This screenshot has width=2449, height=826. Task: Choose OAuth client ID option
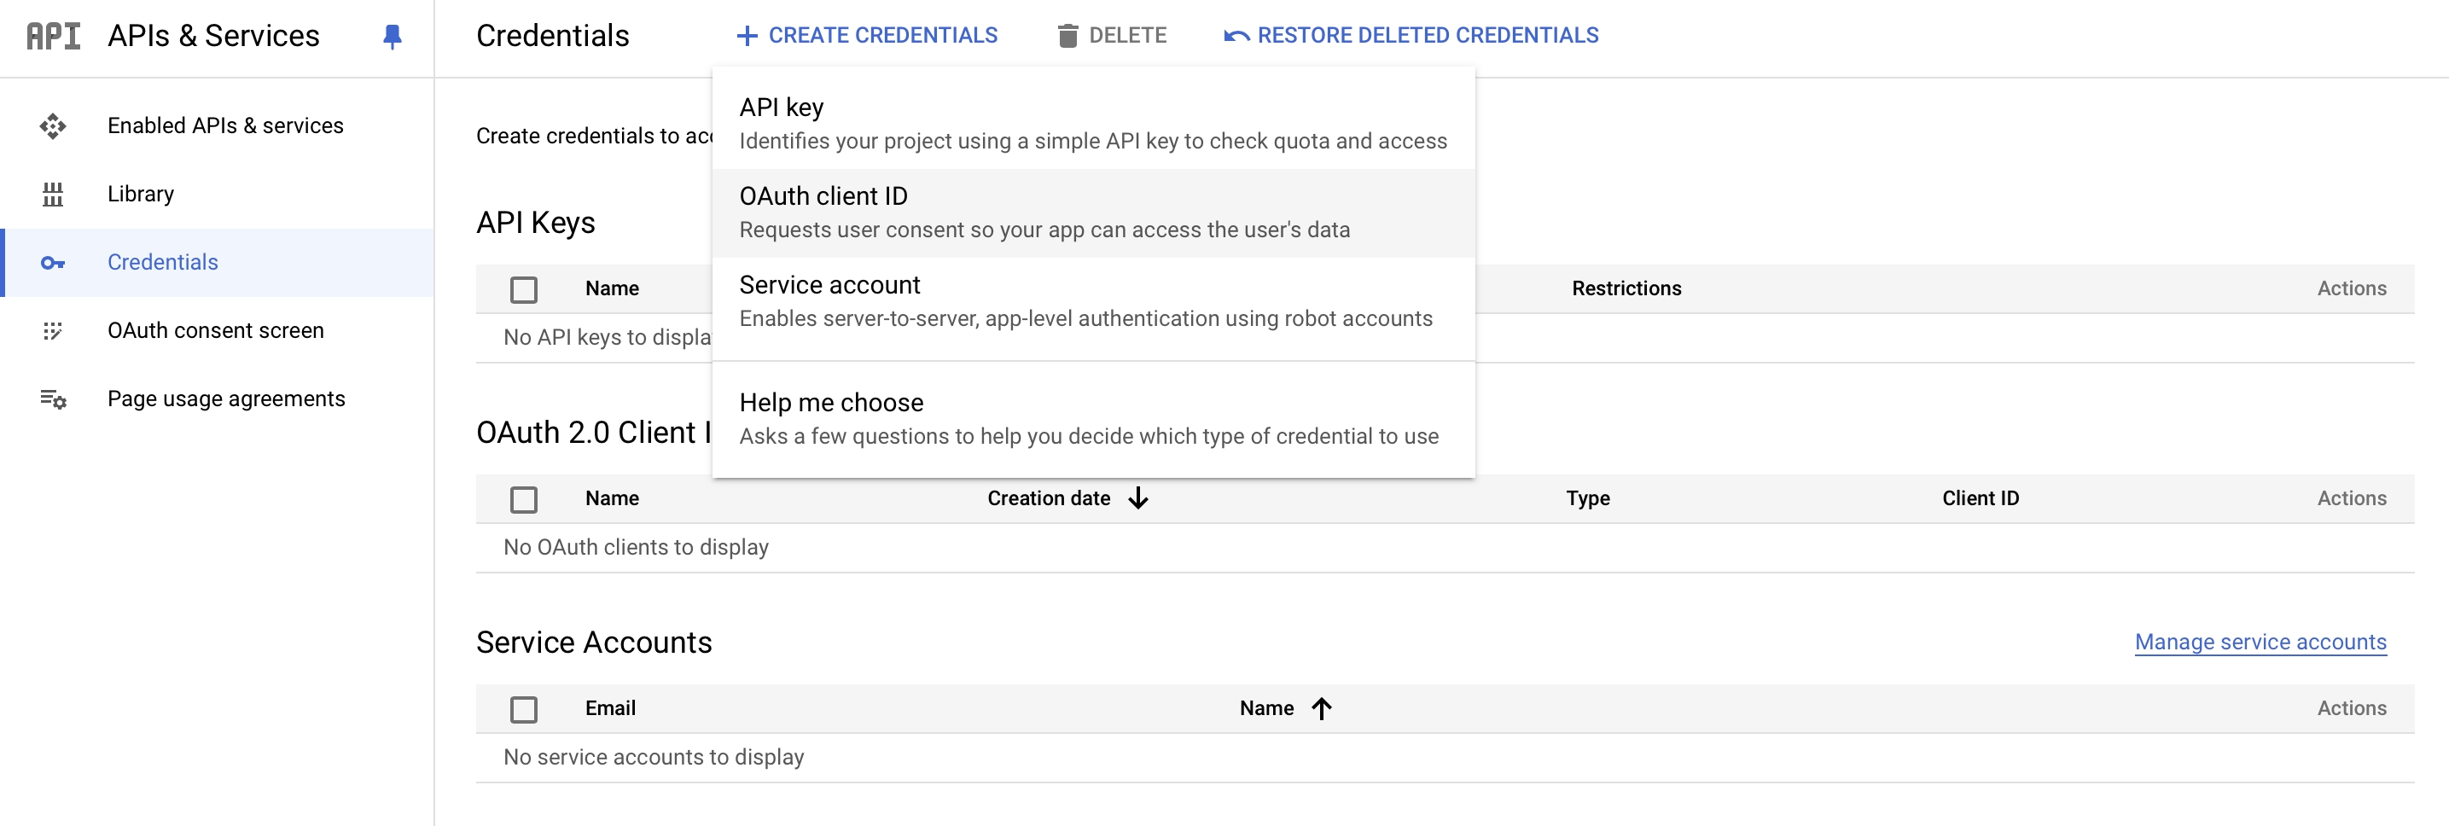(1093, 213)
